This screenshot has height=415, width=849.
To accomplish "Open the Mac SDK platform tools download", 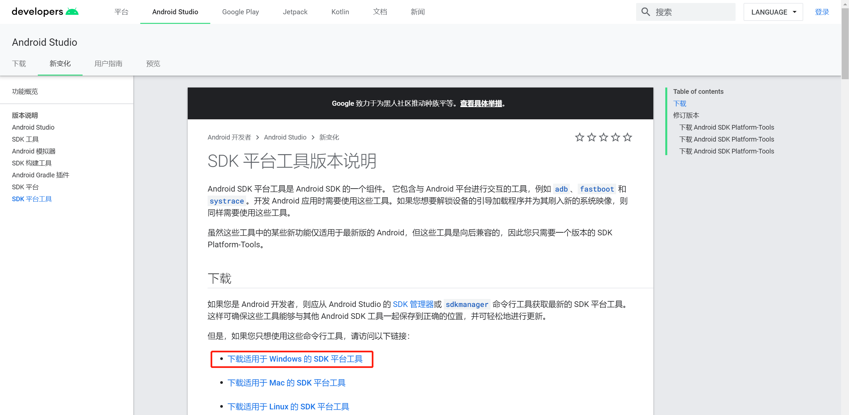I will point(286,383).
